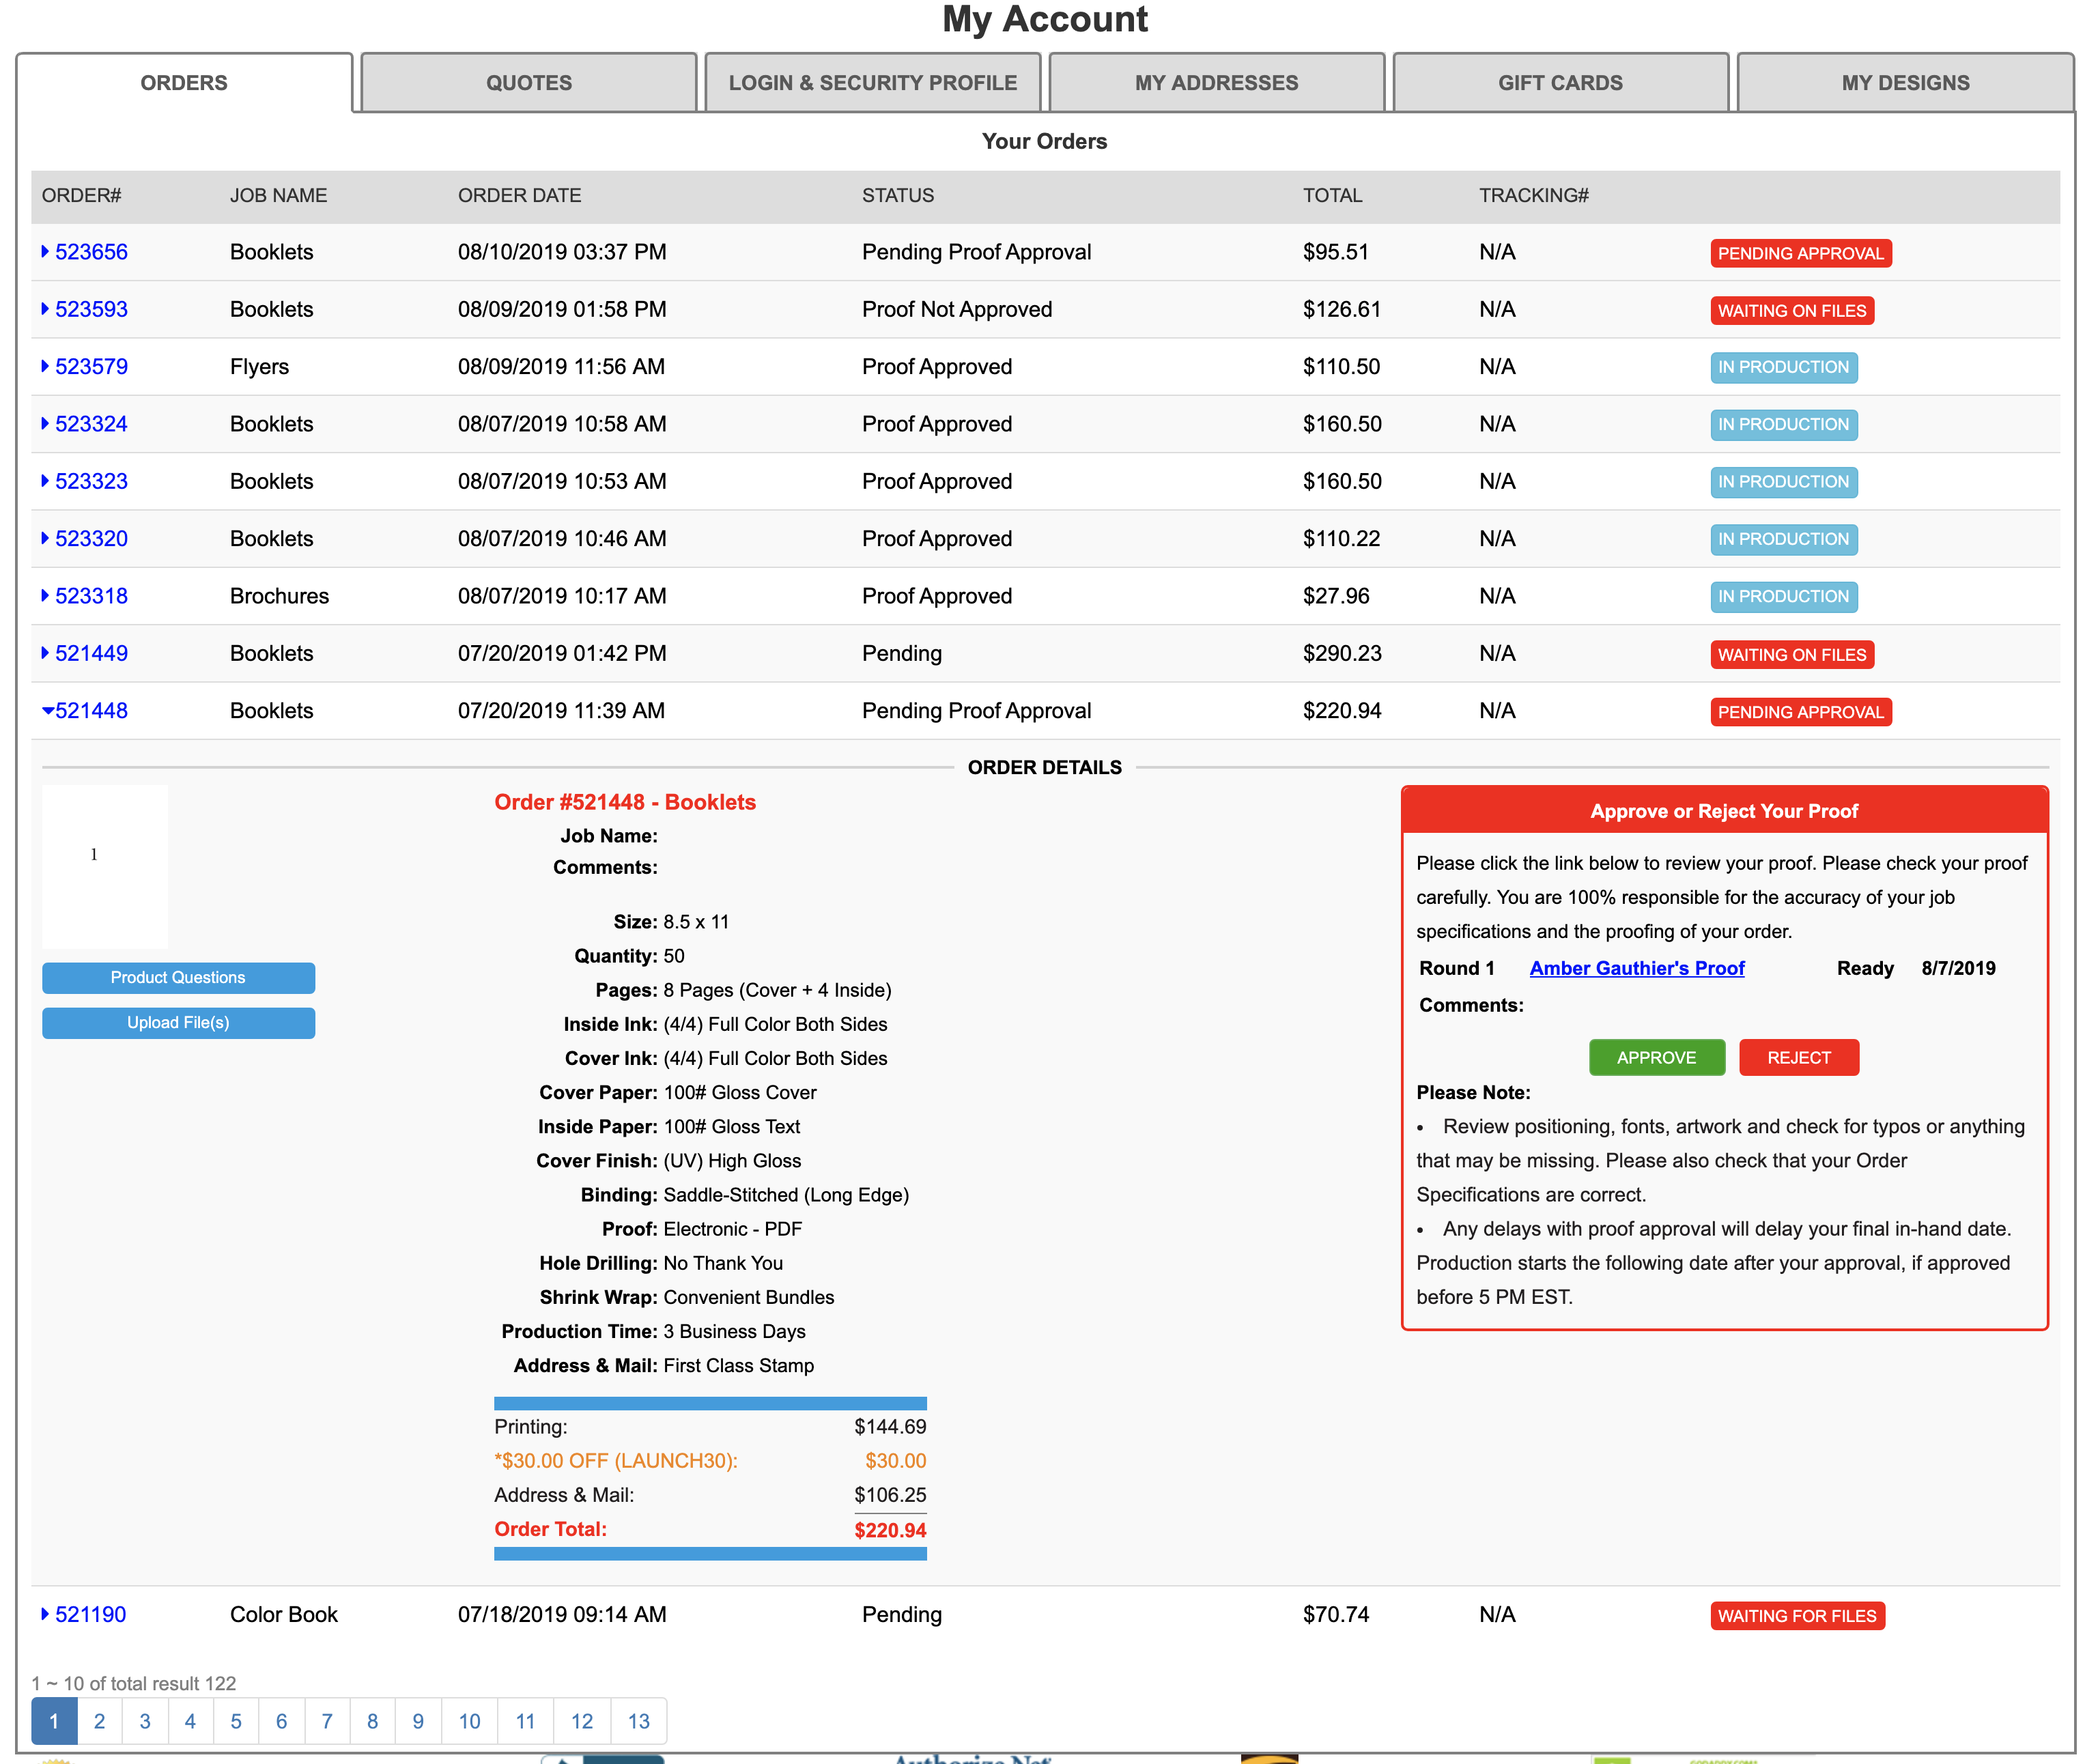2085x1764 pixels.
Task: Click the Product Questions button
Action: click(178, 977)
